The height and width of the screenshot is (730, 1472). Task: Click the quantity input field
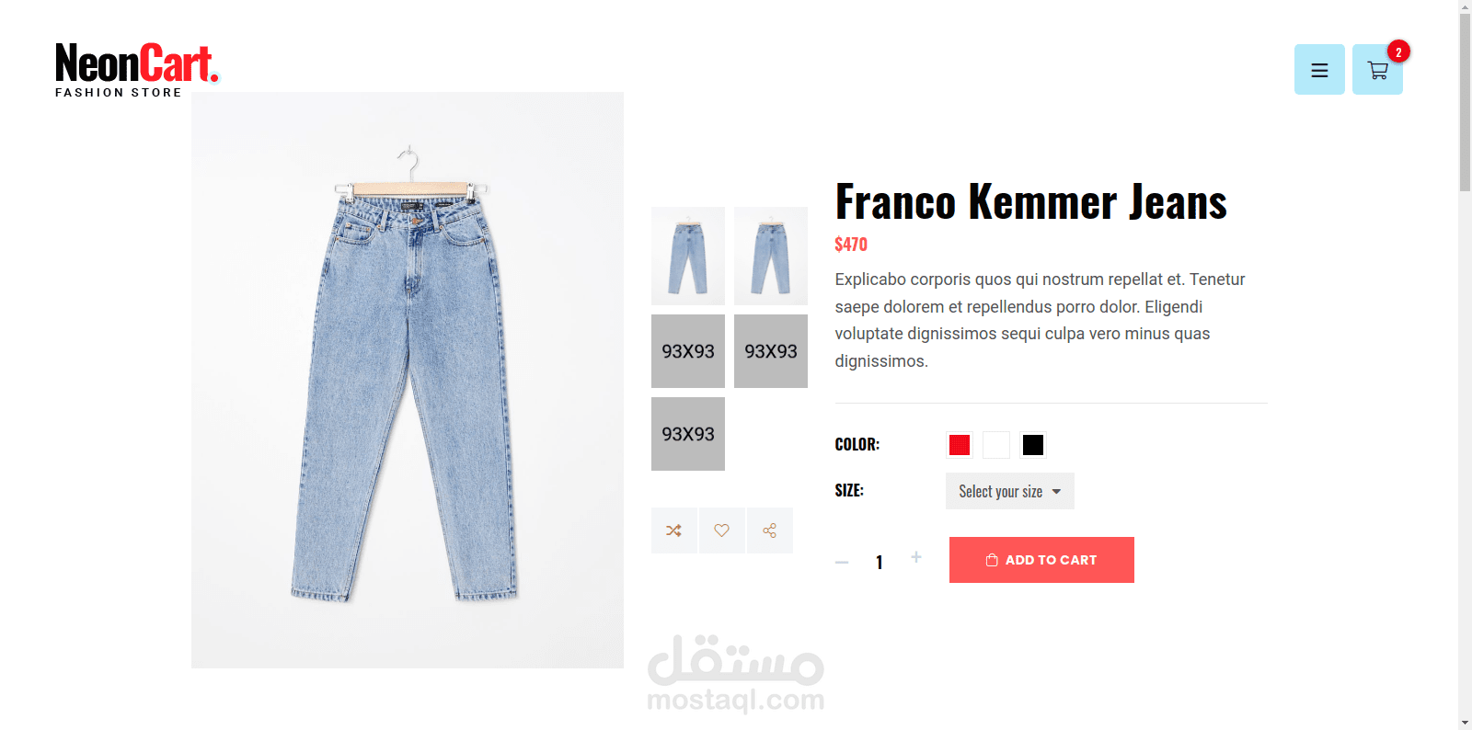(880, 562)
